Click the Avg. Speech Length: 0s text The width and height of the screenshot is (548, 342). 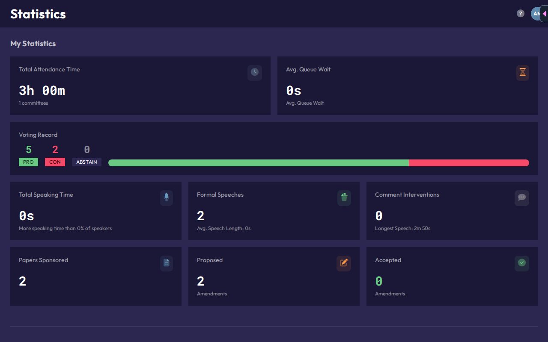223,228
